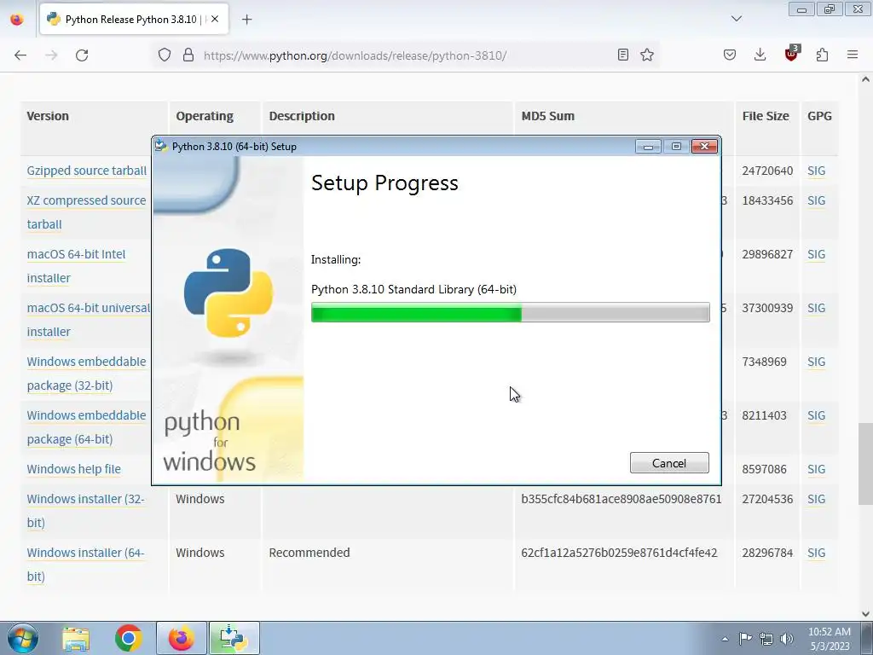873x655 pixels.
Task: Download Windows embeddable package (64-bit)
Action: pyautogui.click(x=86, y=427)
